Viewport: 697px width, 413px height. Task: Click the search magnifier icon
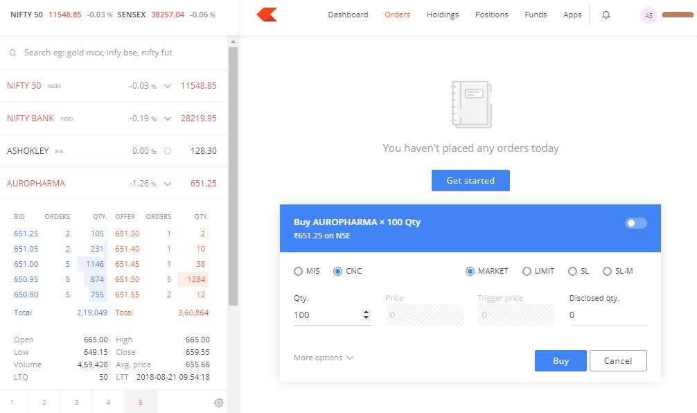(13, 53)
